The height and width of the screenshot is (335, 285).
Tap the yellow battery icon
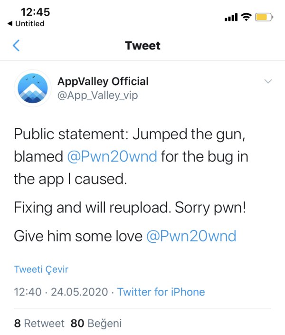(263, 17)
